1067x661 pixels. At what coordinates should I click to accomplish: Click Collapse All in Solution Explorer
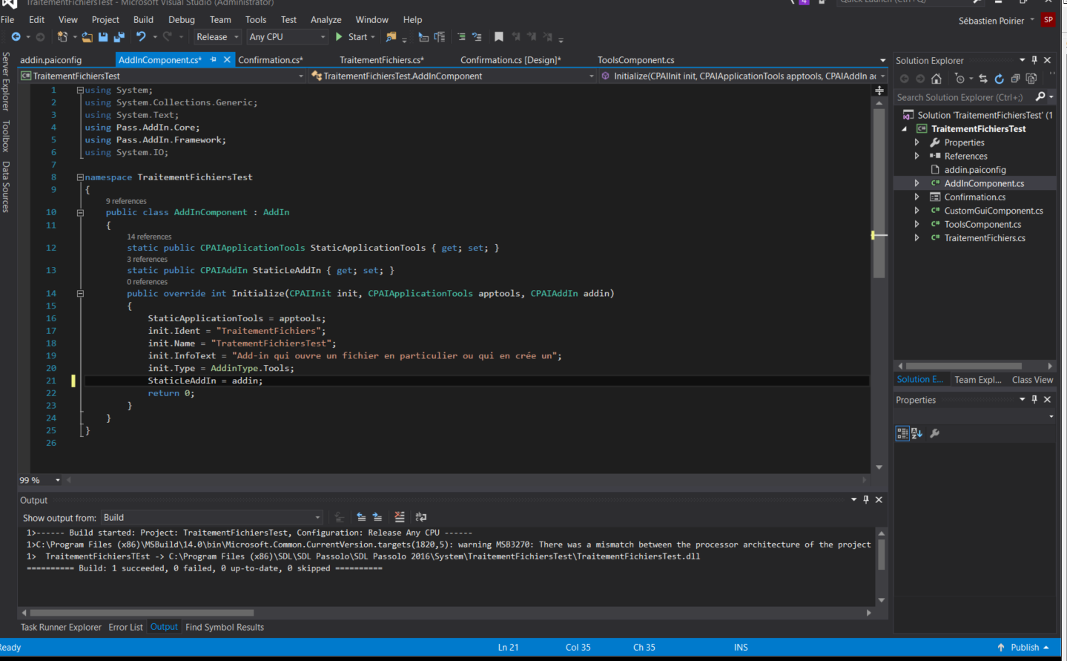tap(1015, 79)
